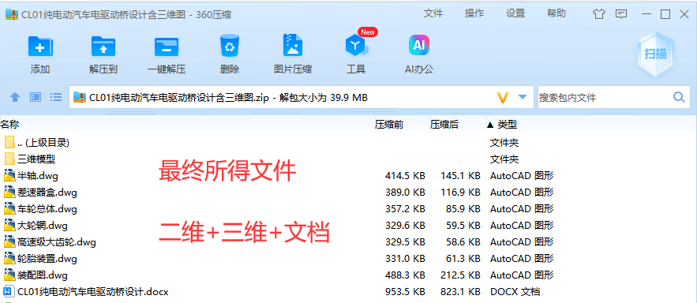Click the DOCX 文档 type cell
Screen dimensions: 697x303
515,292
